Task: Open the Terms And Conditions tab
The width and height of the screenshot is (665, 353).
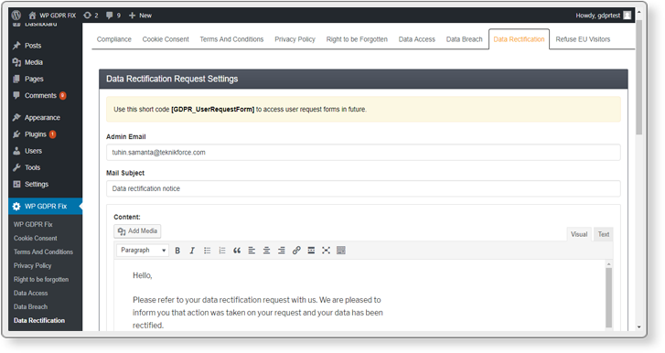Action: pyautogui.click(x=231, y=39)
